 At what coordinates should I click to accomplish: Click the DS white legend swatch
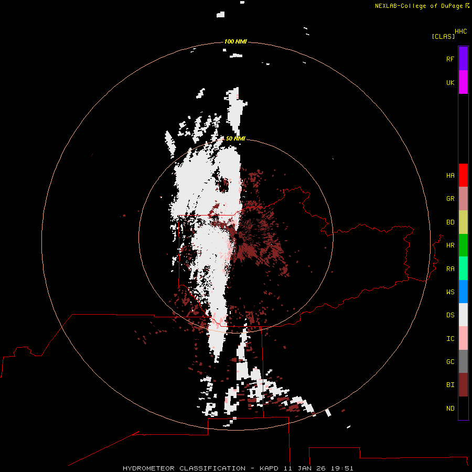click(x=463, y=315)
